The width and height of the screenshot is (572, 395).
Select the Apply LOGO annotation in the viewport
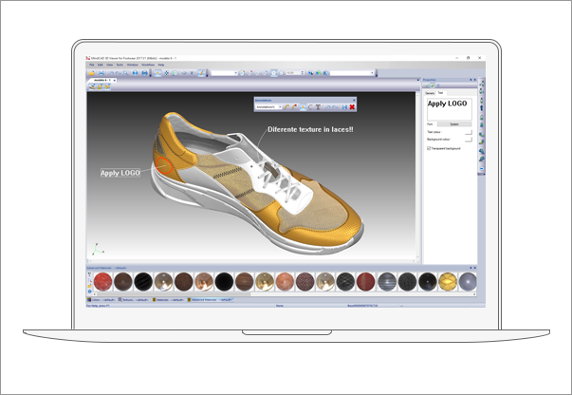click(x=120, y=173)
